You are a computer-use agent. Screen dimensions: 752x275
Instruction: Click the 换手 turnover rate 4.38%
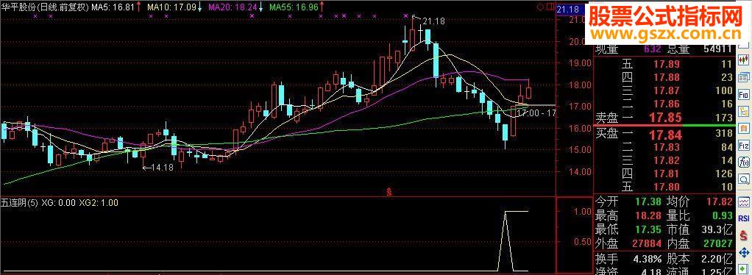tap(648, 259)
